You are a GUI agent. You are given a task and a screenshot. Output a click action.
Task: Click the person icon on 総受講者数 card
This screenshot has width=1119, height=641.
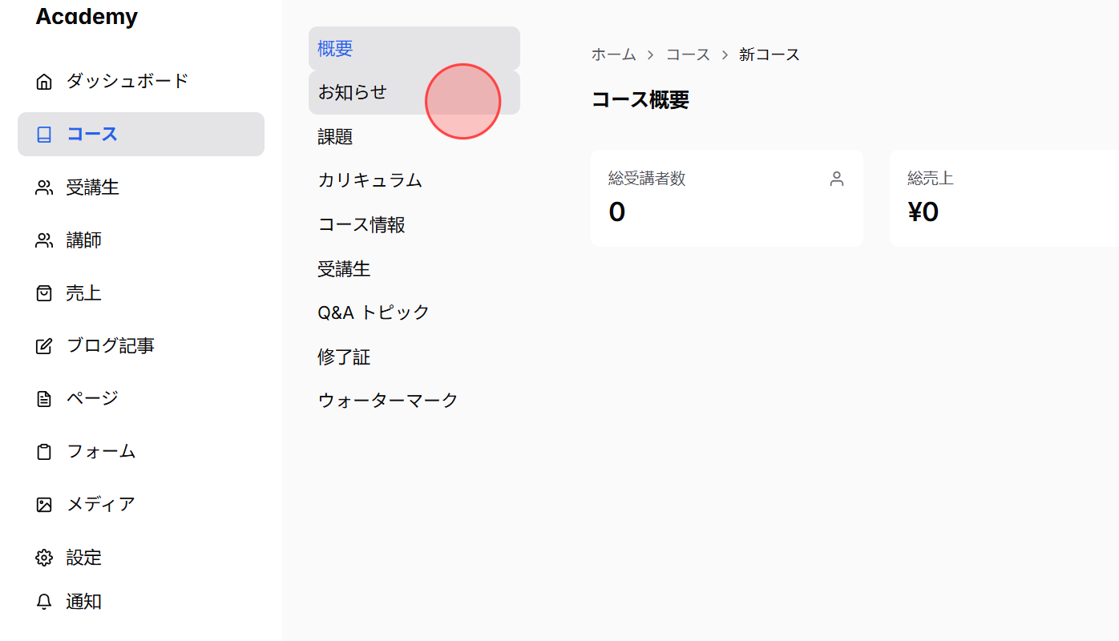pos(836,179)
